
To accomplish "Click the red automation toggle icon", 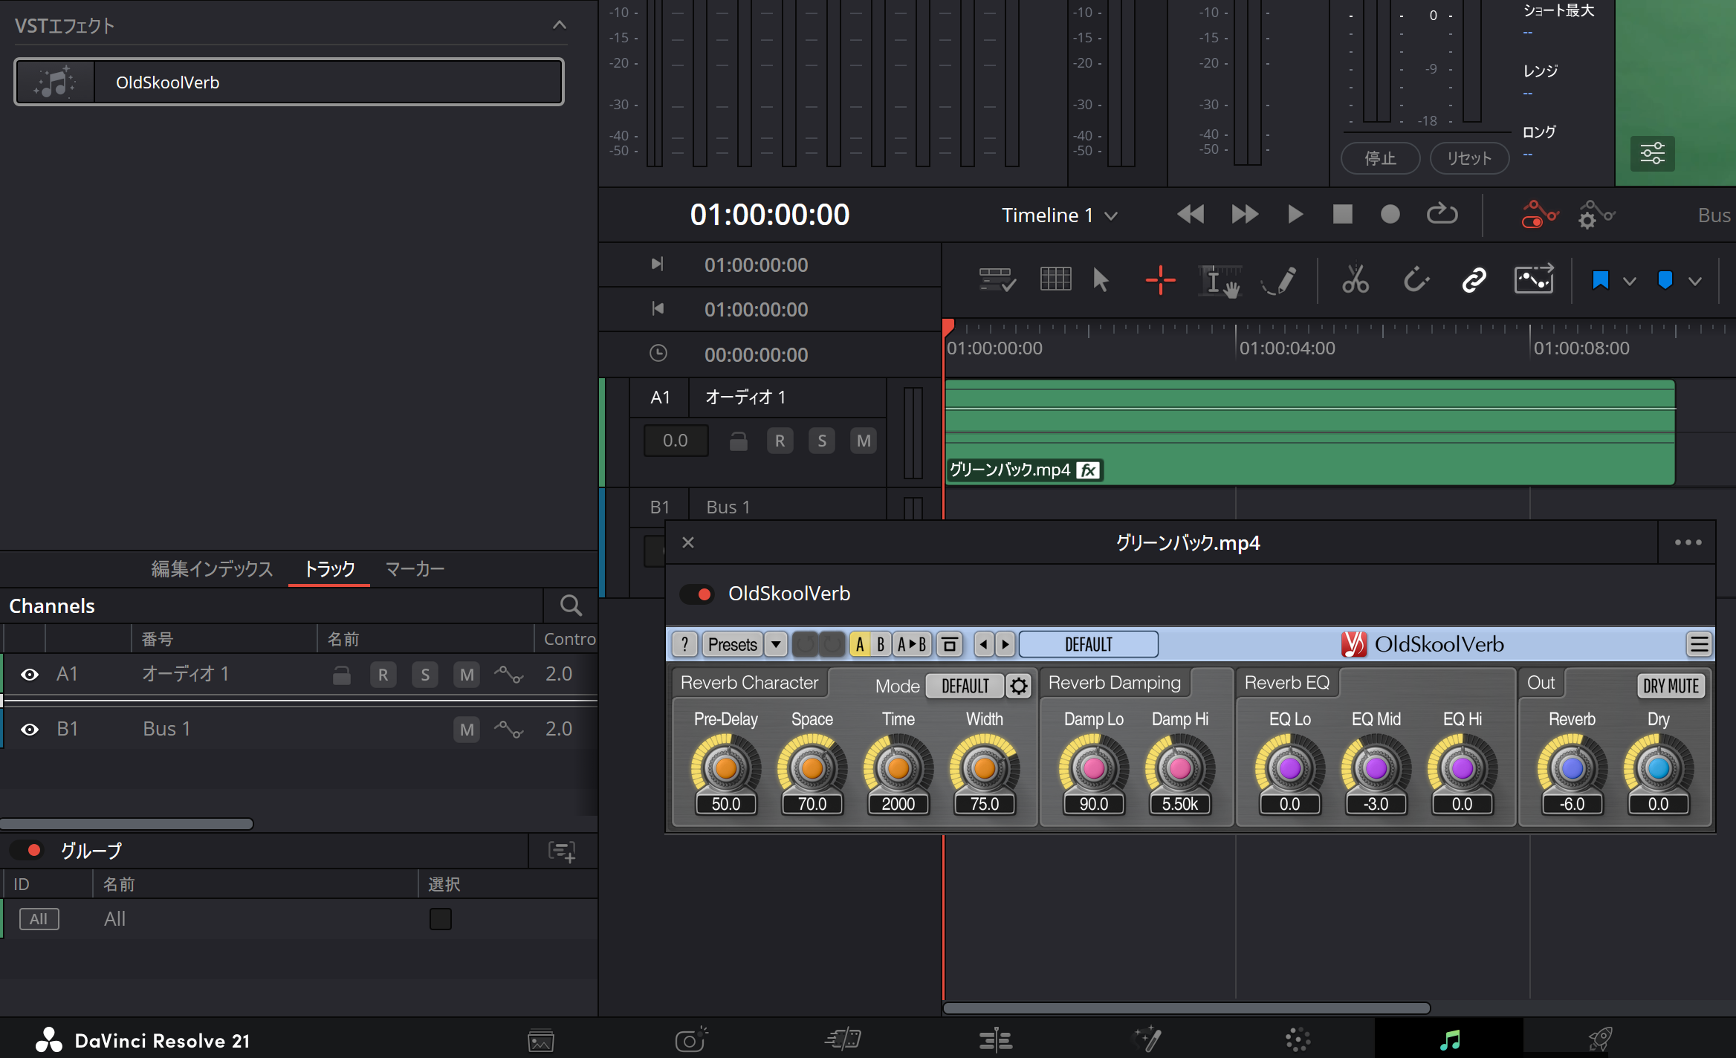I will [x=1539, y=214].
